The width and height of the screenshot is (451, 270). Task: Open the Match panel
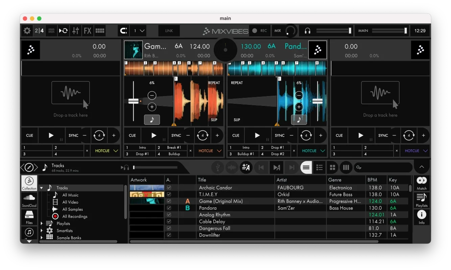click(x=422, y=183)
